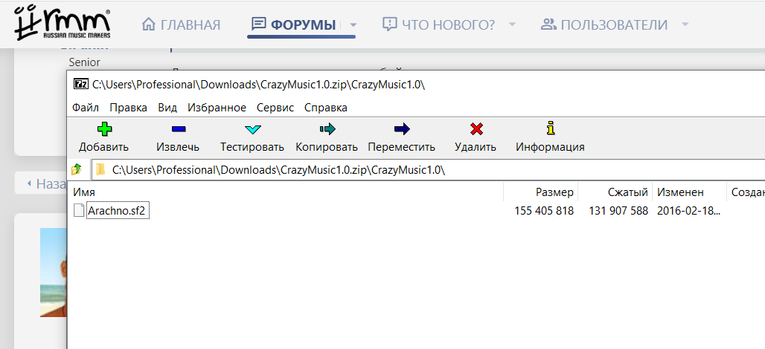Expand the ФОРУМЫ dropdown arrow
The height and width of the screenshot is (349, 765).
pyautogui.click(x=353, y=25)
